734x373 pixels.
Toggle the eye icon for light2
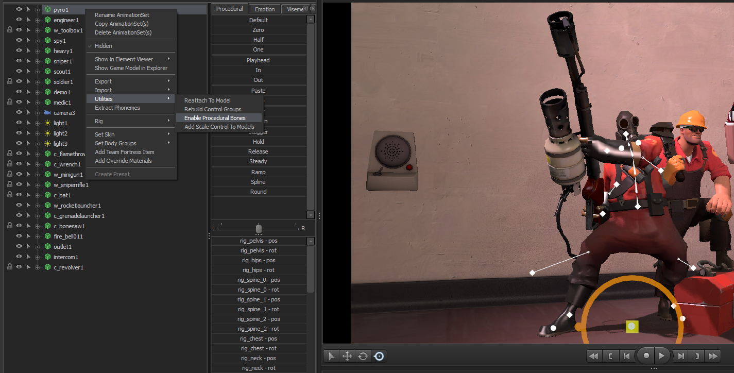pos(19,133)
